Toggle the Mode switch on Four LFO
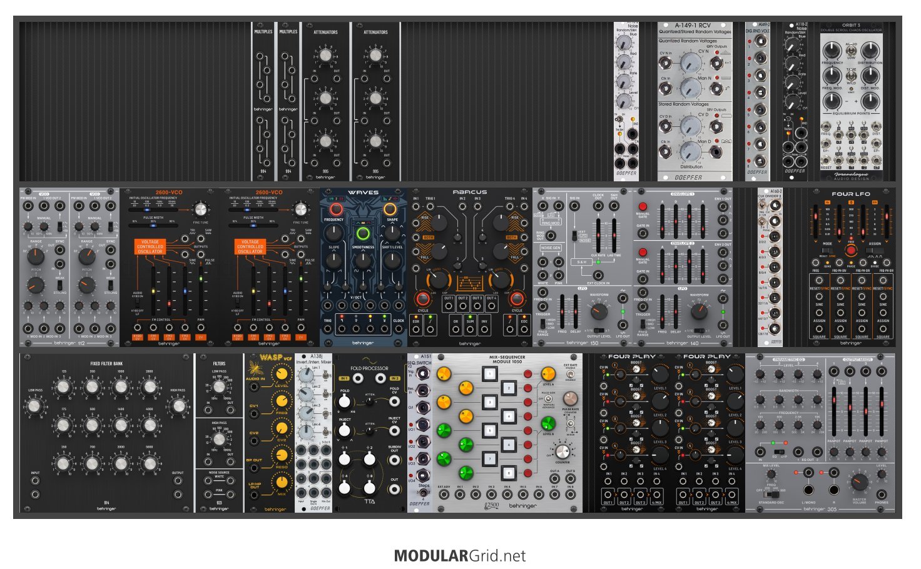Image resolution: width=921 pixels, height=569 pixels. [827, 251]
